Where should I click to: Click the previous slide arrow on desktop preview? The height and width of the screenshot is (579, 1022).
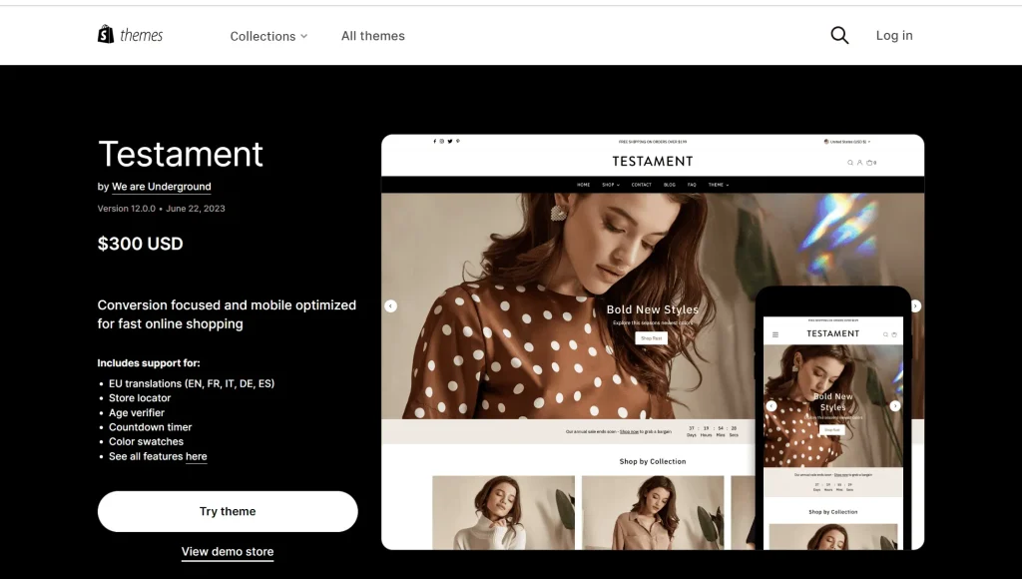click(390, 305)
